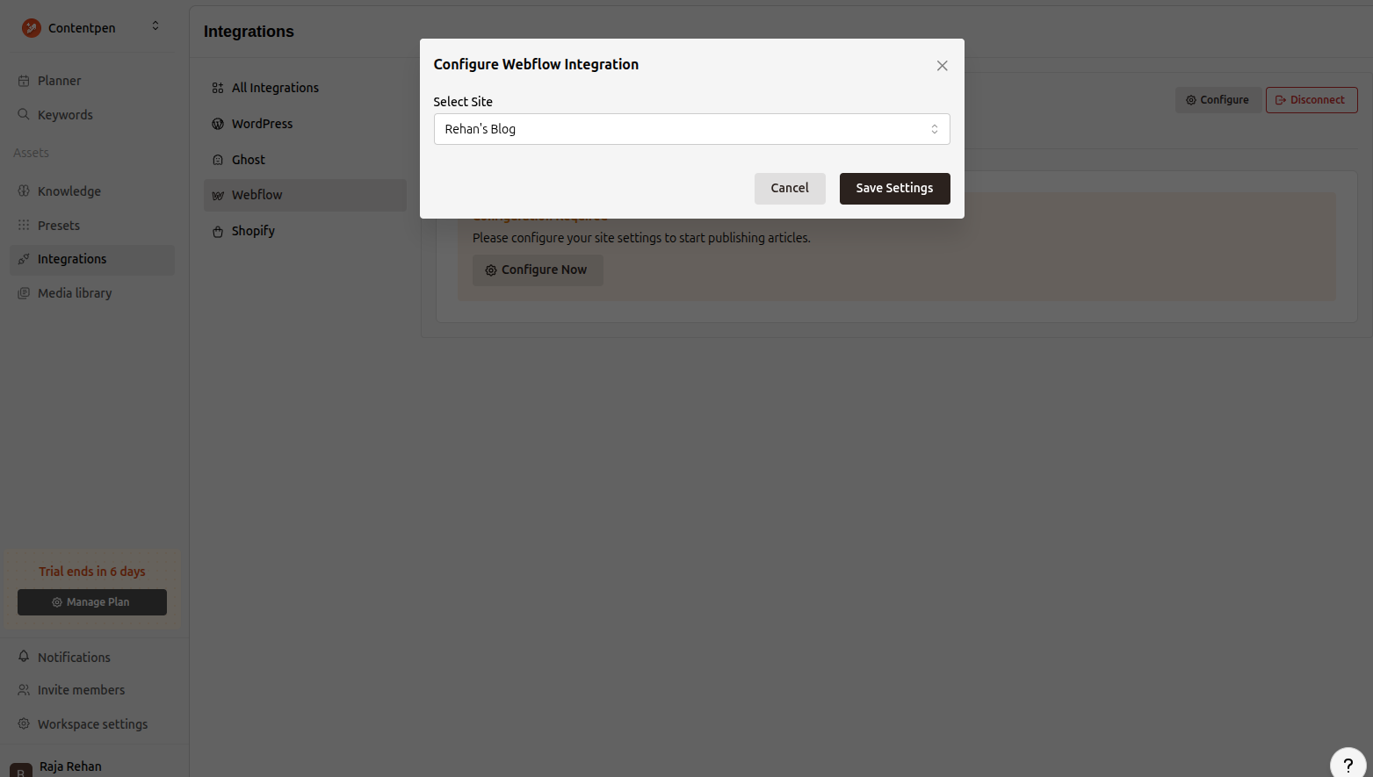Click the Keywords search icon
The width and height of the screenshot is (1373, 777).
click(24, 115)
